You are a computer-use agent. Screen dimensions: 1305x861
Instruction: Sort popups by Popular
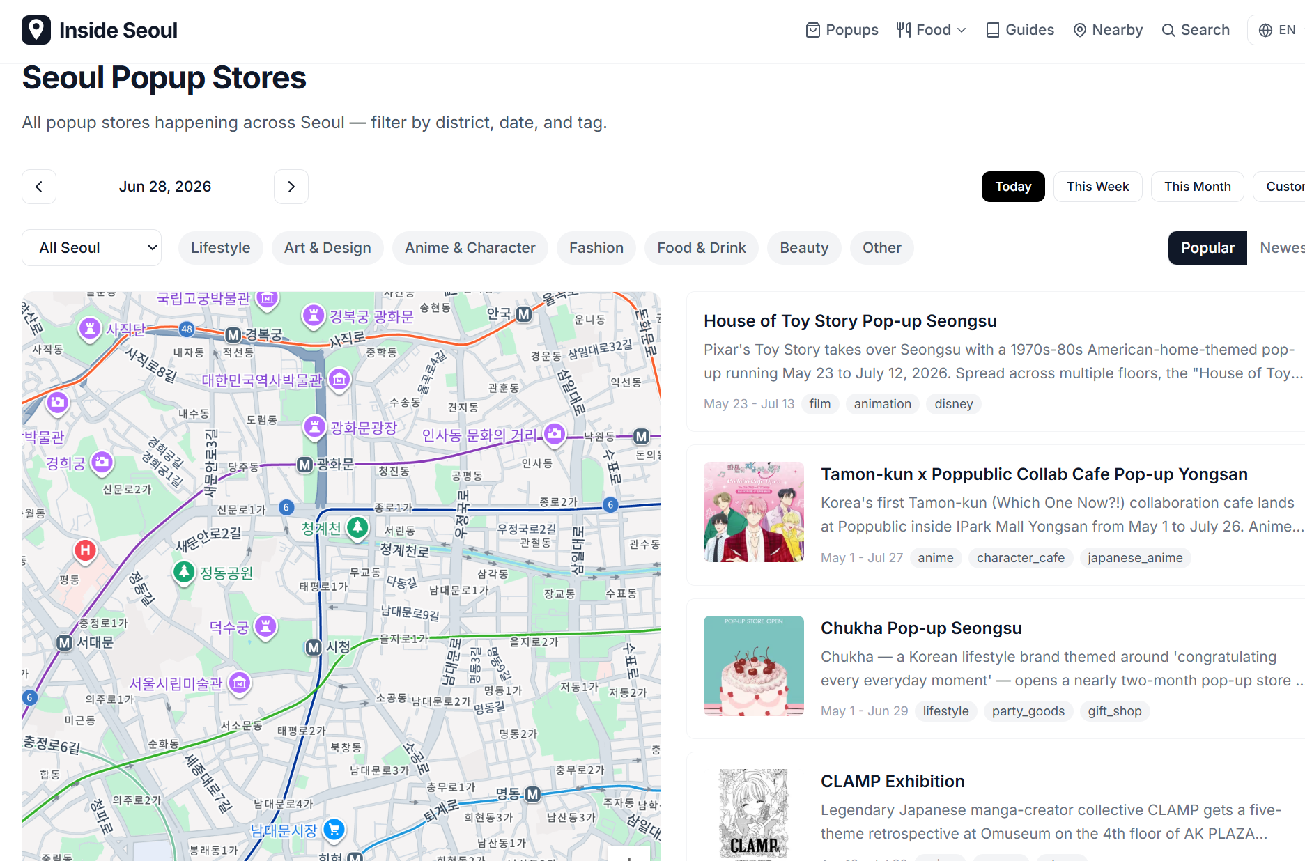(x=1208, y=248)
